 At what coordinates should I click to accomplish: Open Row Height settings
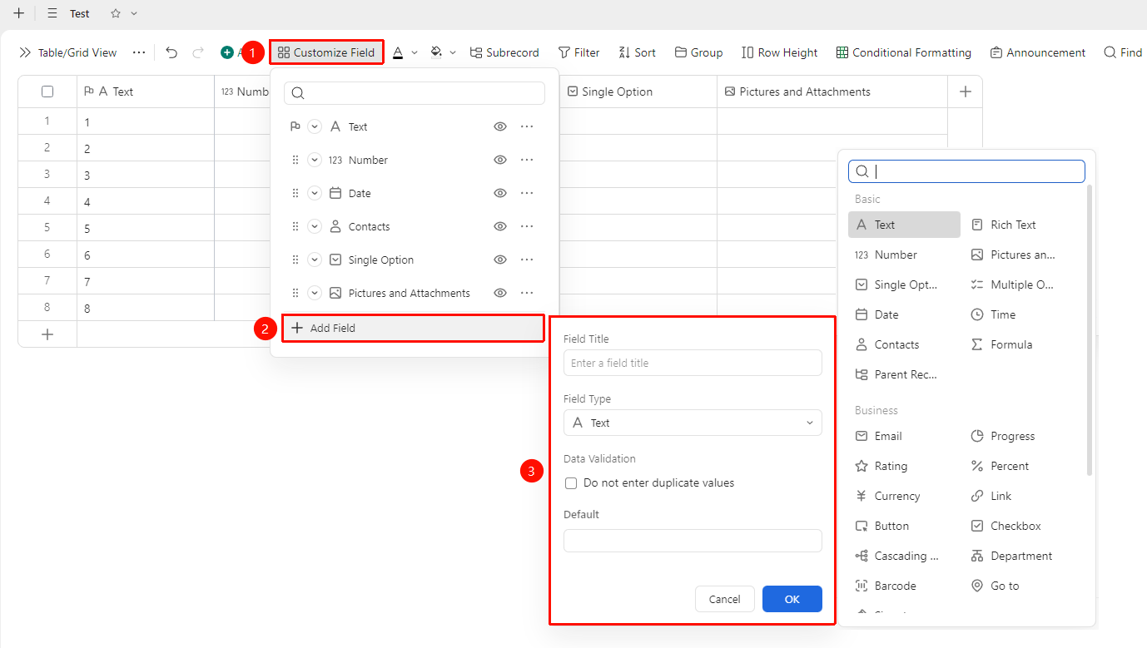coord(780,52)
